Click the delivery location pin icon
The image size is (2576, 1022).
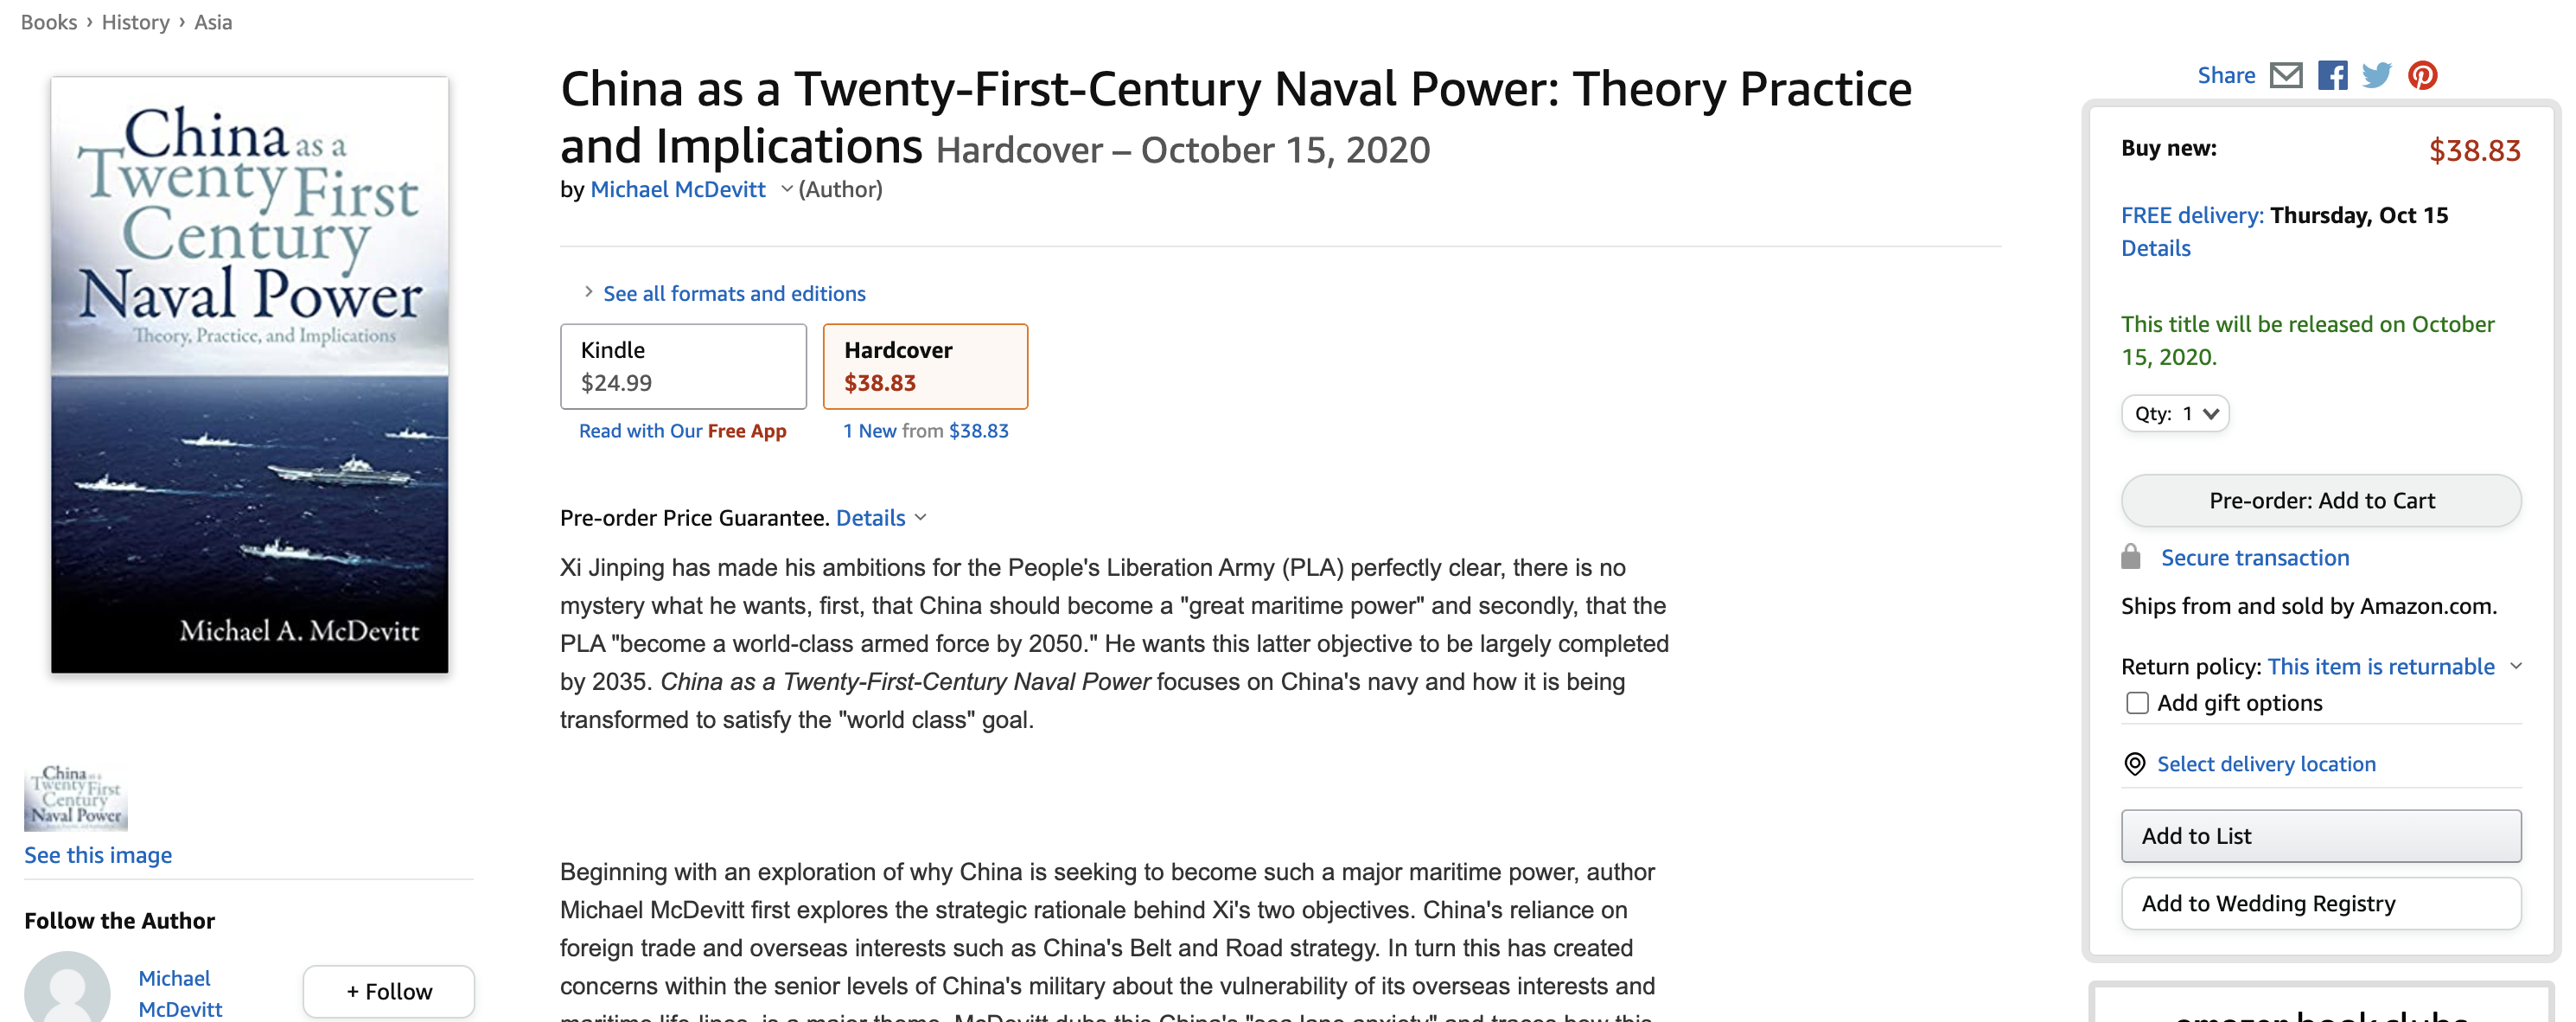(2134, 764)
